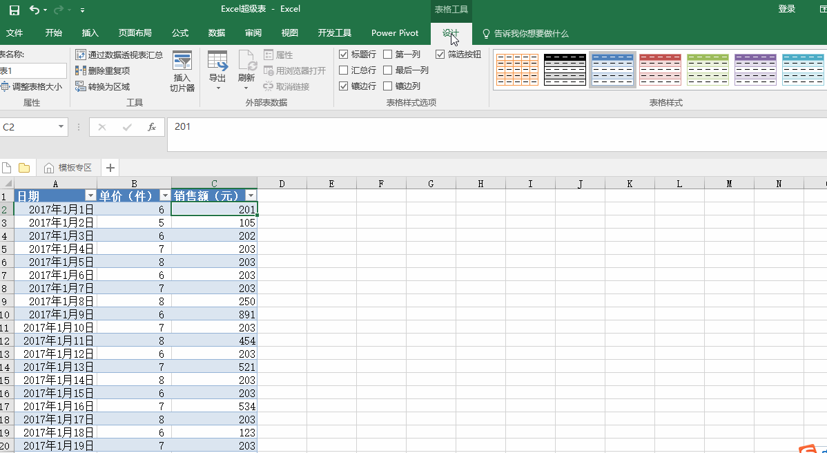Apply the red table style
827x453 pixels.
(x=660, y=69)
